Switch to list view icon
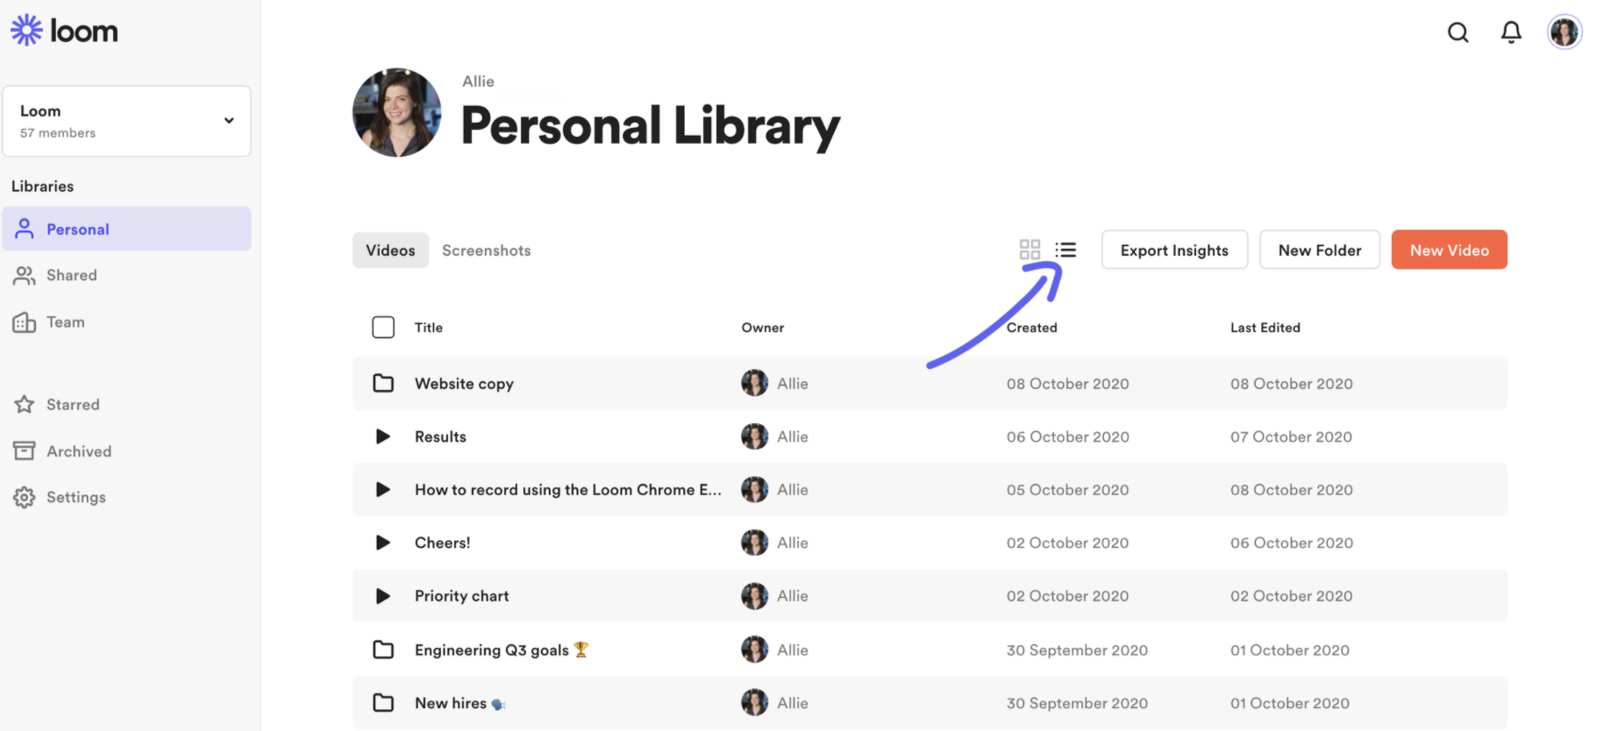1603x731 pixels. click(x=1065, y=250)
